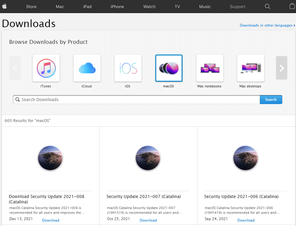Open the search magnifier icon in top bar

(268, 7)
